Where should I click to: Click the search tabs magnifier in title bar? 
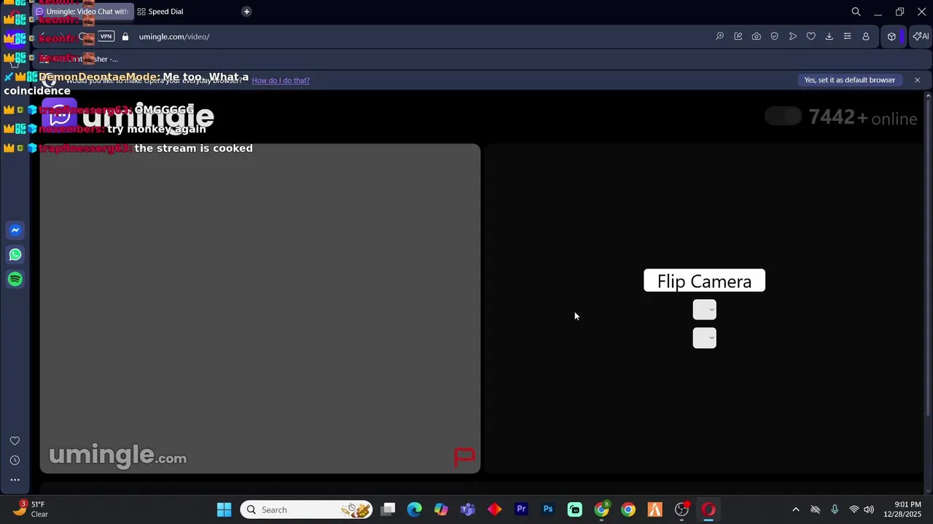pos(856,12)
